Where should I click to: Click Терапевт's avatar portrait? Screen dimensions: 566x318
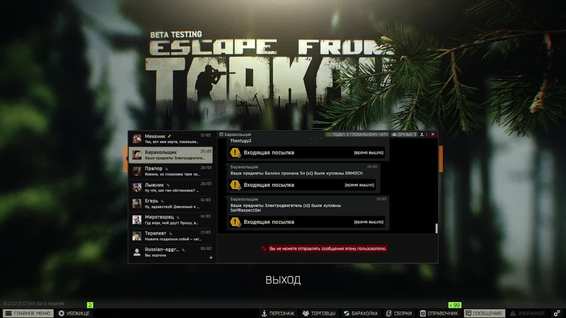pos(137,236)
